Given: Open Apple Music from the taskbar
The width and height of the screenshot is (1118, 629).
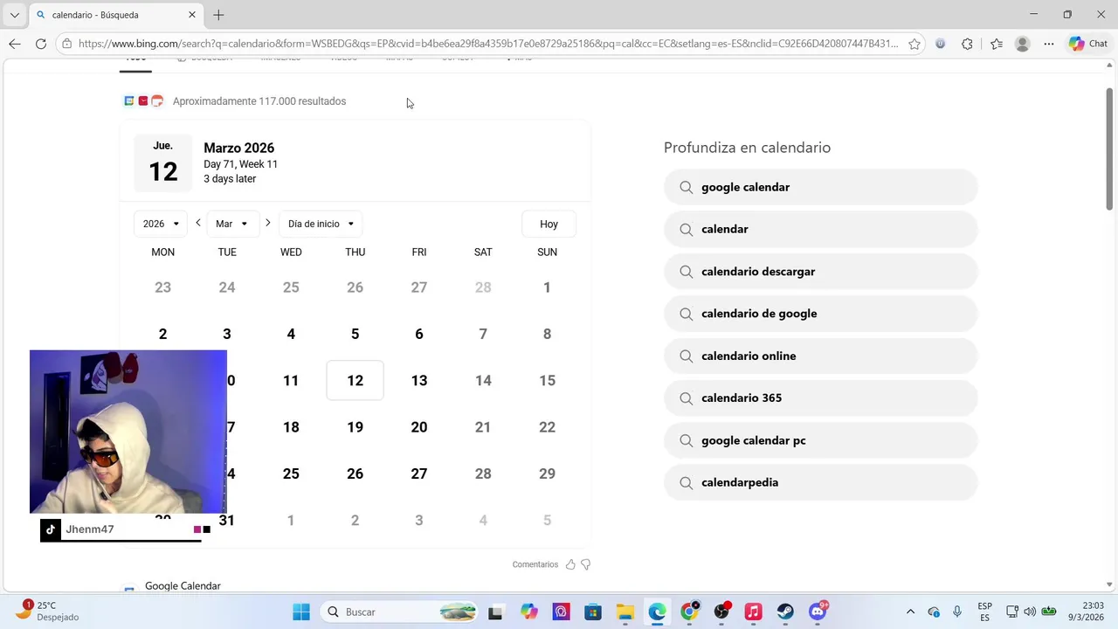Looking at the screenshot, I should (753, 612).
